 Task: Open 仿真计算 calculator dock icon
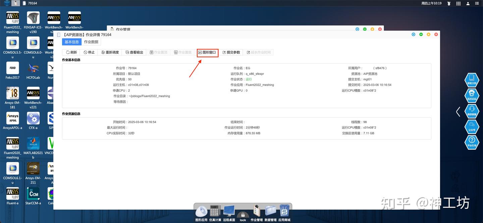click(215, 214)
